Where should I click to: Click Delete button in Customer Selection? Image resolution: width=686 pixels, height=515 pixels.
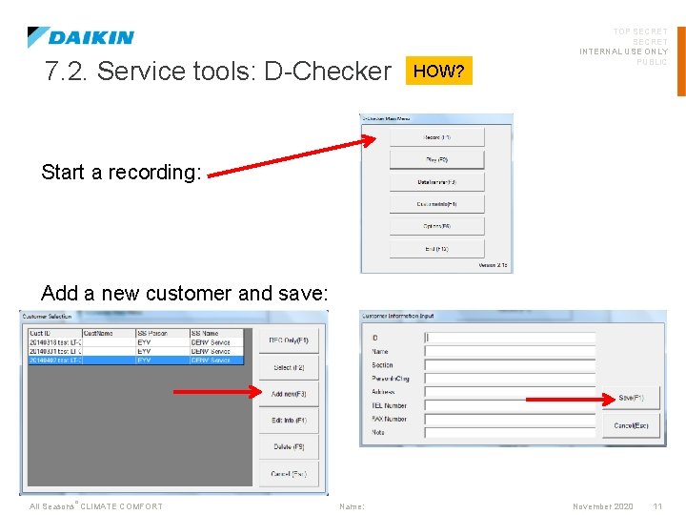point(289,446)
